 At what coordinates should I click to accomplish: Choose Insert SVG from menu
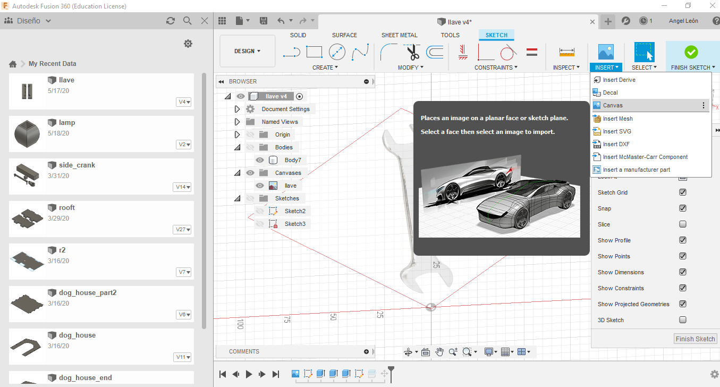(x=617, y=131)
